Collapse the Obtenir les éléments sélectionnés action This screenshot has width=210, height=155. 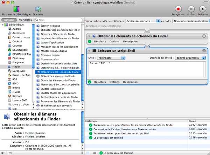[89, 36]
